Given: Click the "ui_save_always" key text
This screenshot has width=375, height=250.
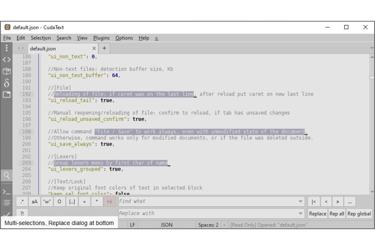Looking at the screenshot, I should (71, 144).
